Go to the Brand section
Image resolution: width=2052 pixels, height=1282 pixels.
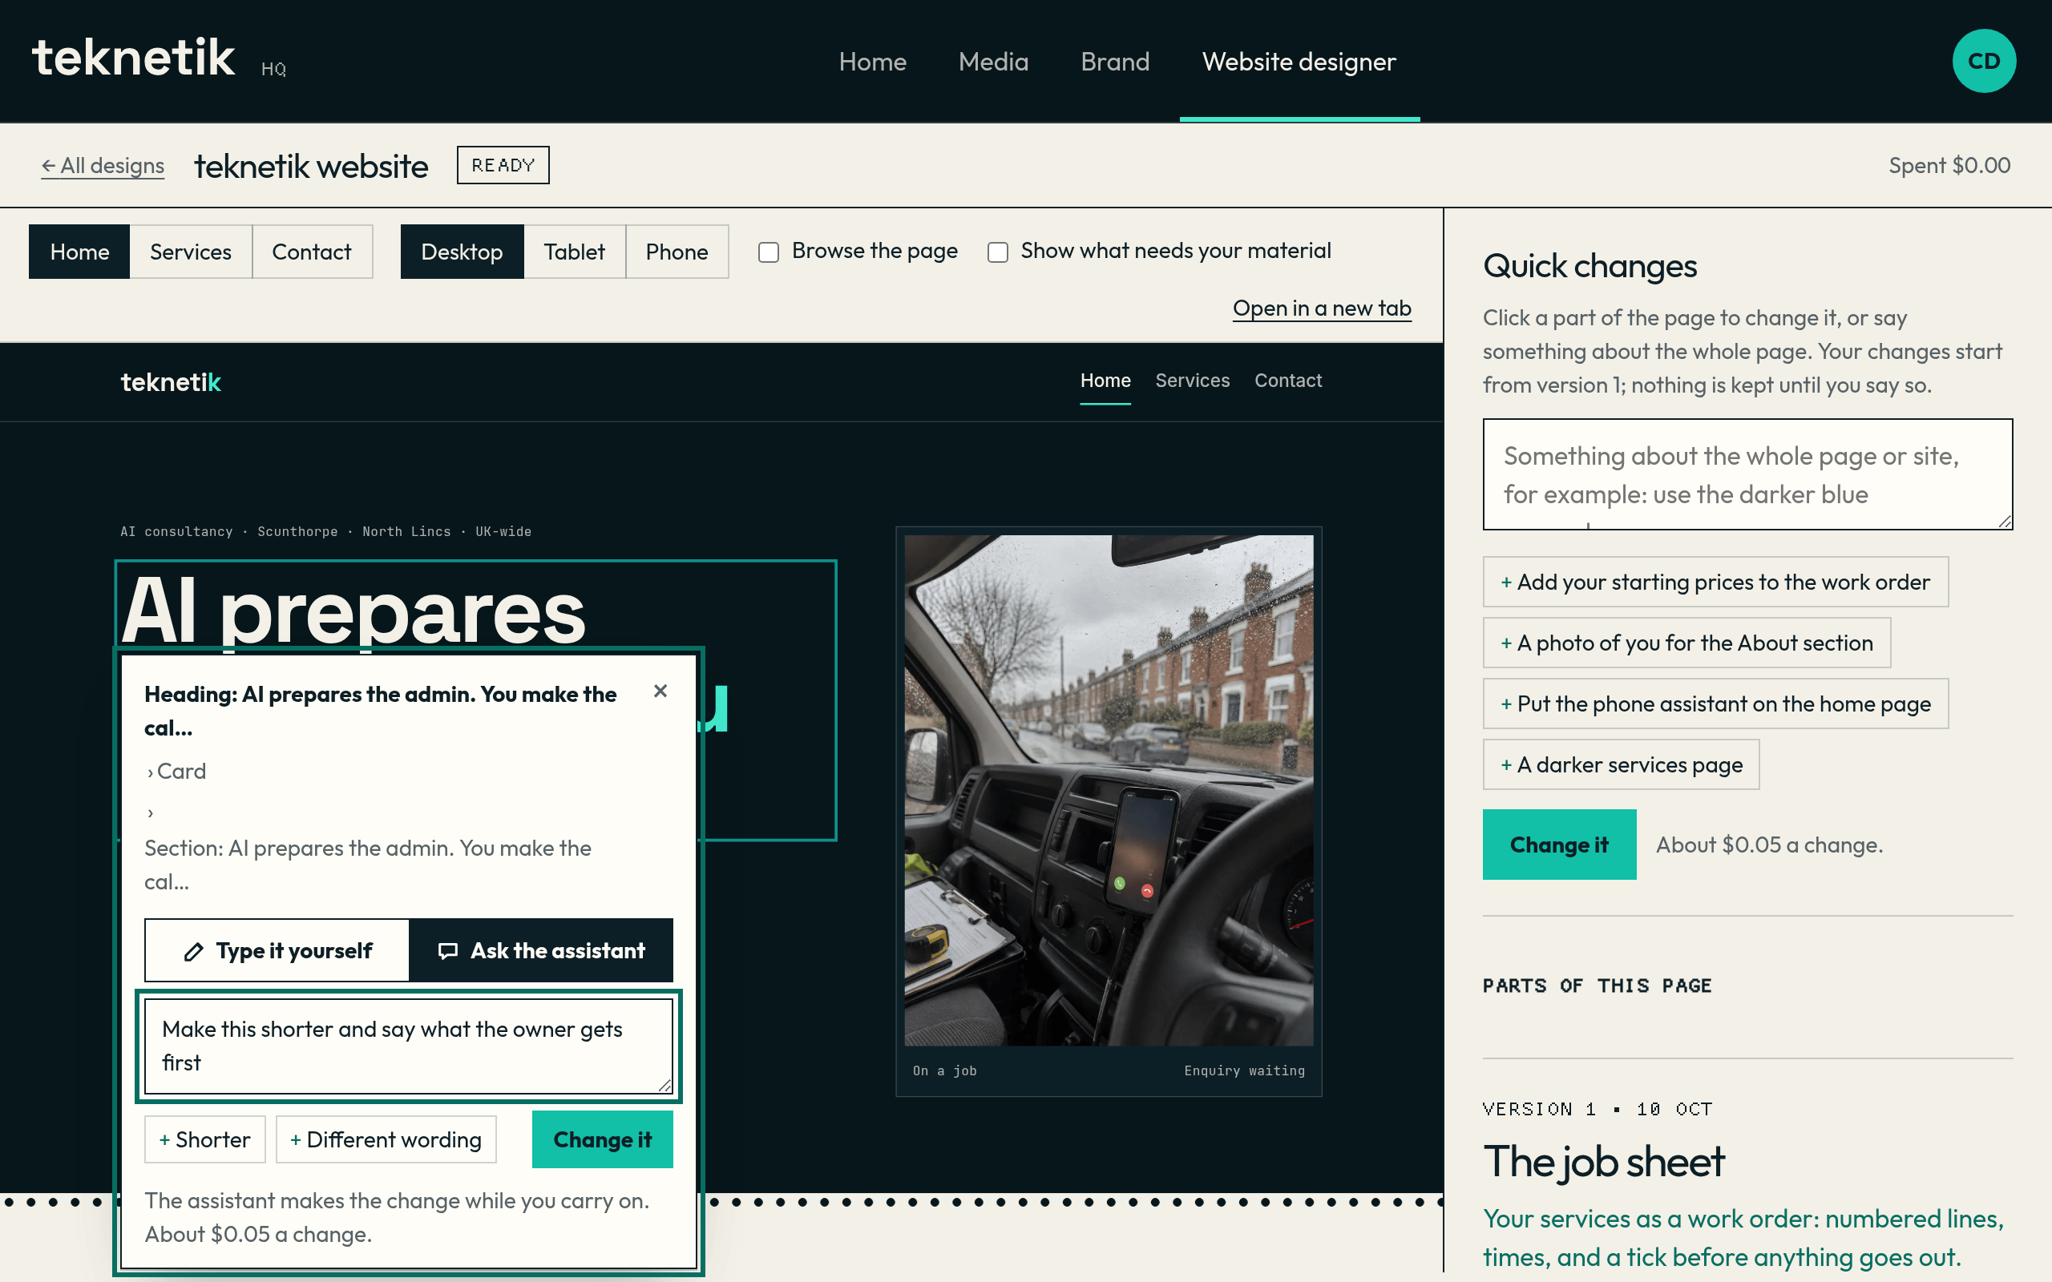pyautogui.click(x=1115, y=62)
